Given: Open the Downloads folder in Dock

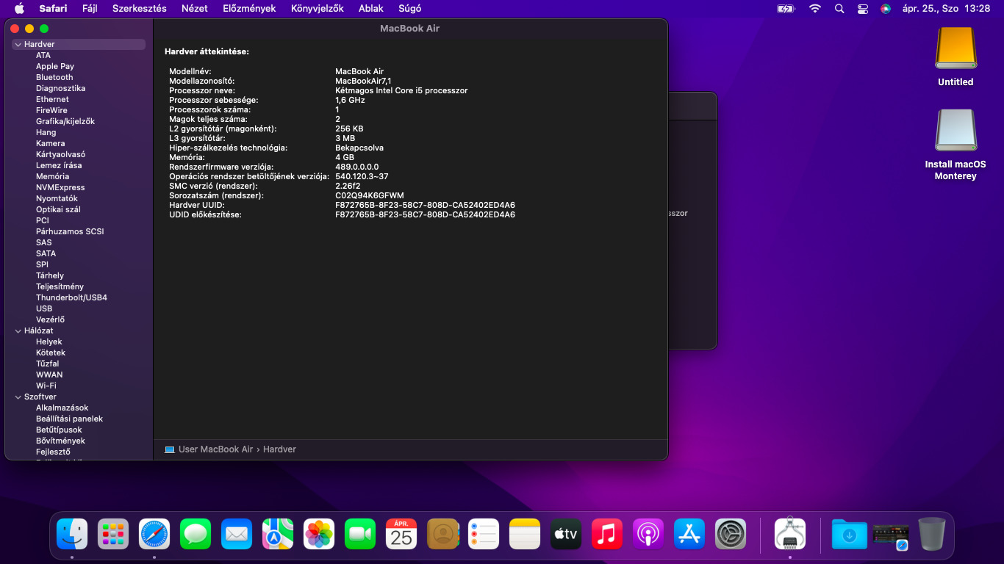Looking at the screenshot, I should [x=849, y=534].
